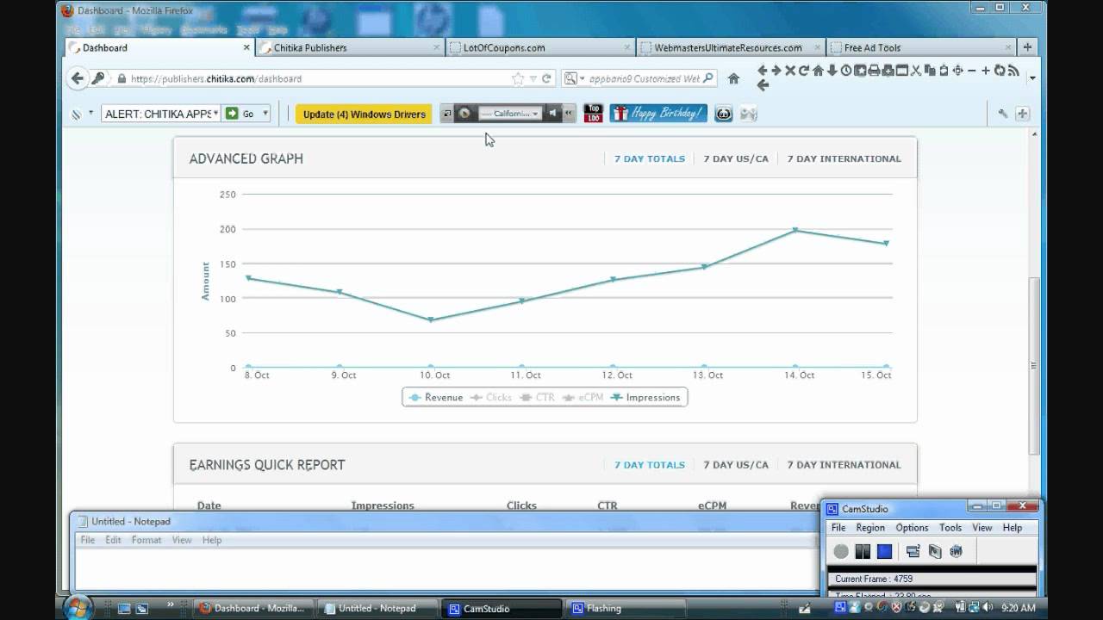Click the RSS feed icon in the toolbar
The width and height of the screenshot is (1103, 620).
(x=1015, y=71)
